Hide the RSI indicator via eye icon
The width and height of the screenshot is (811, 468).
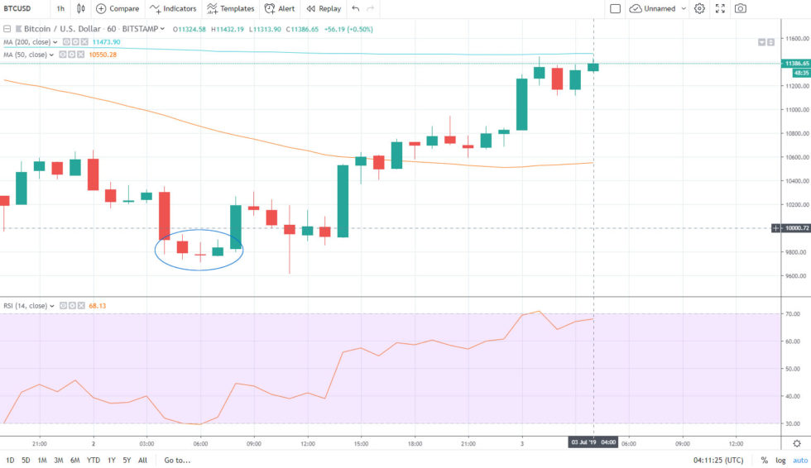pyautogui.click(x=63, y=306)
